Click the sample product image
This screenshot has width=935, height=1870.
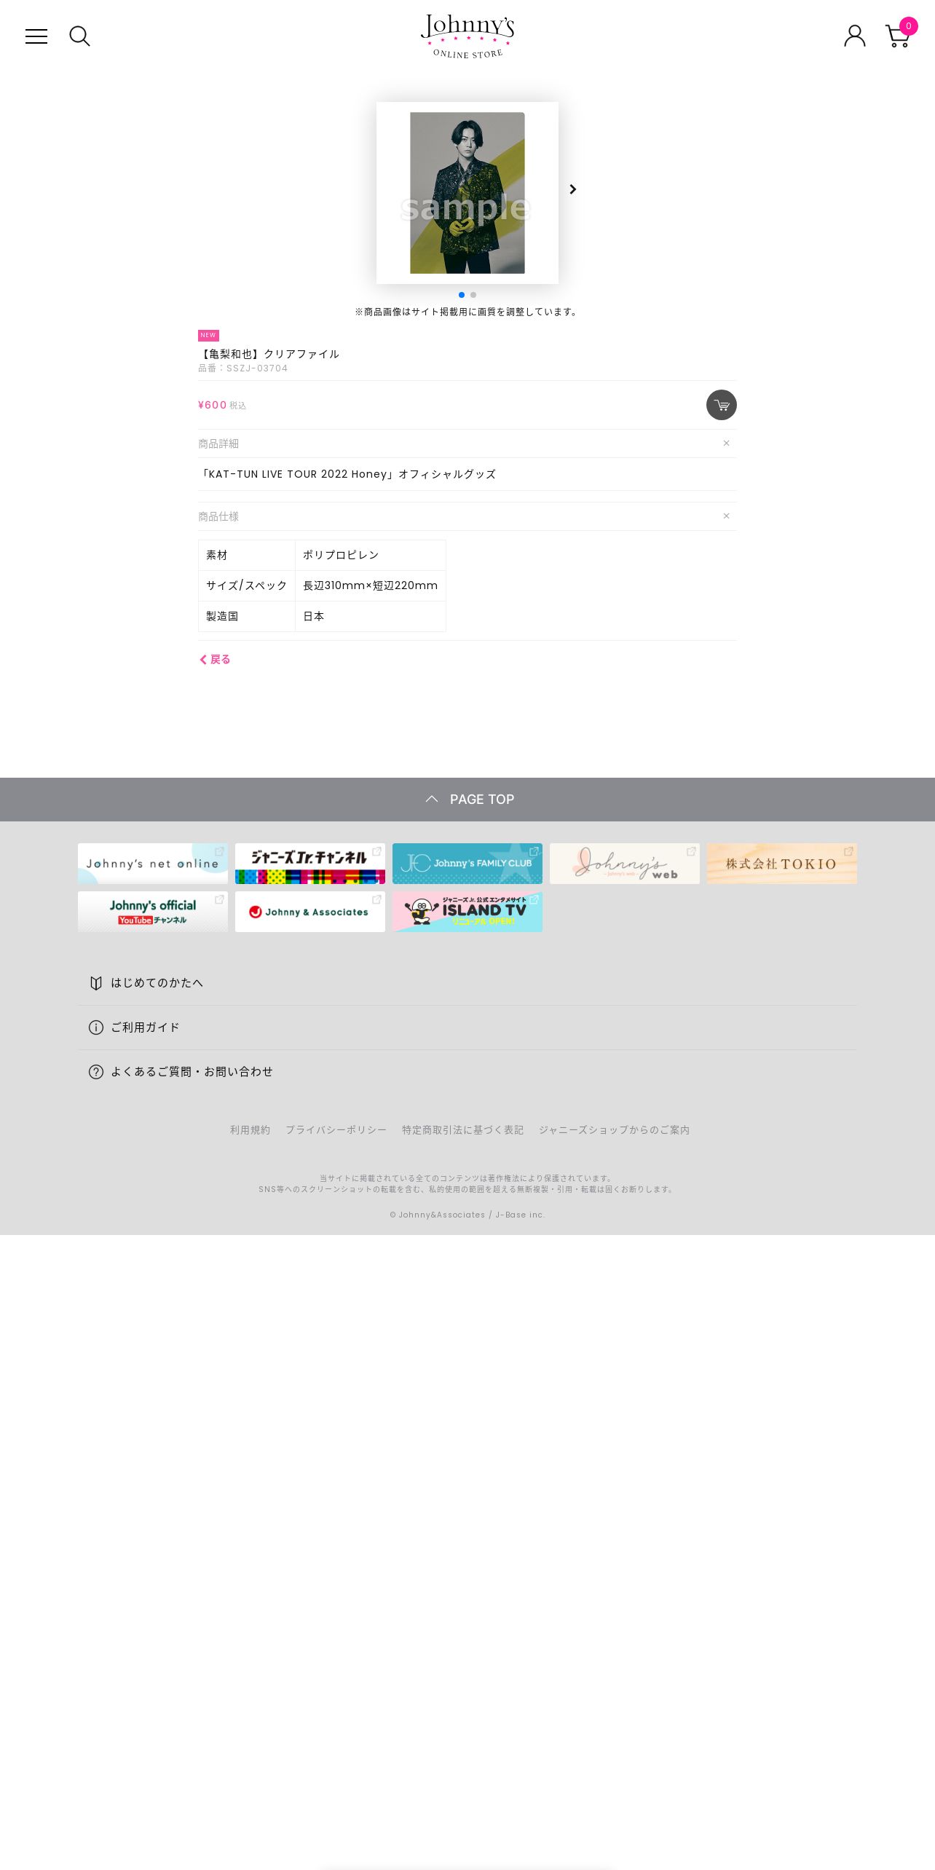click(x=467, y=193)
